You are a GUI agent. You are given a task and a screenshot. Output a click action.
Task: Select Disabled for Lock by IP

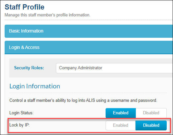(x=151, y=125)
